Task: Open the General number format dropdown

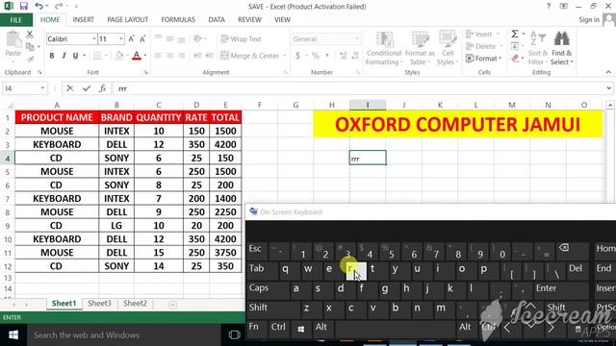Action: [x=357, y=38]
